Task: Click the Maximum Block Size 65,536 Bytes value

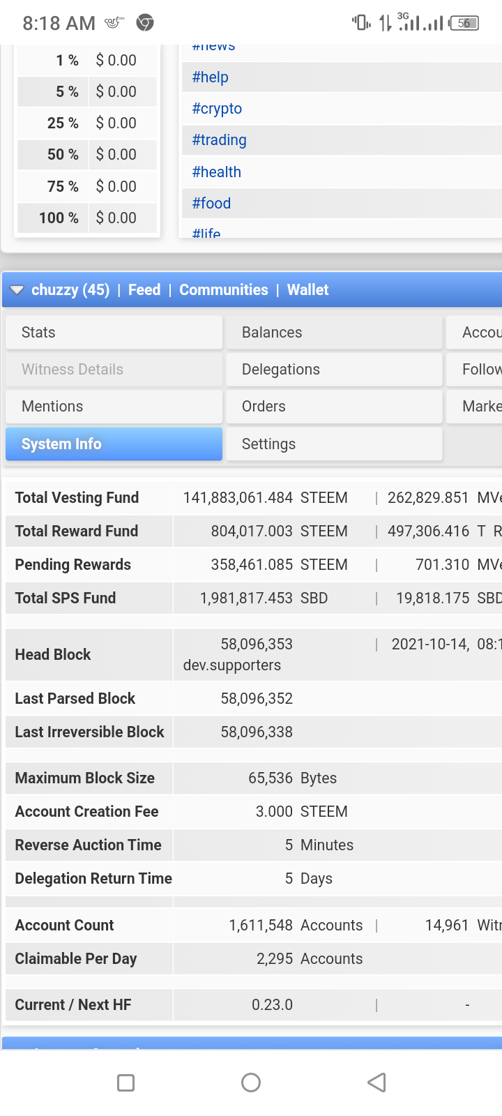Action: 292,778
